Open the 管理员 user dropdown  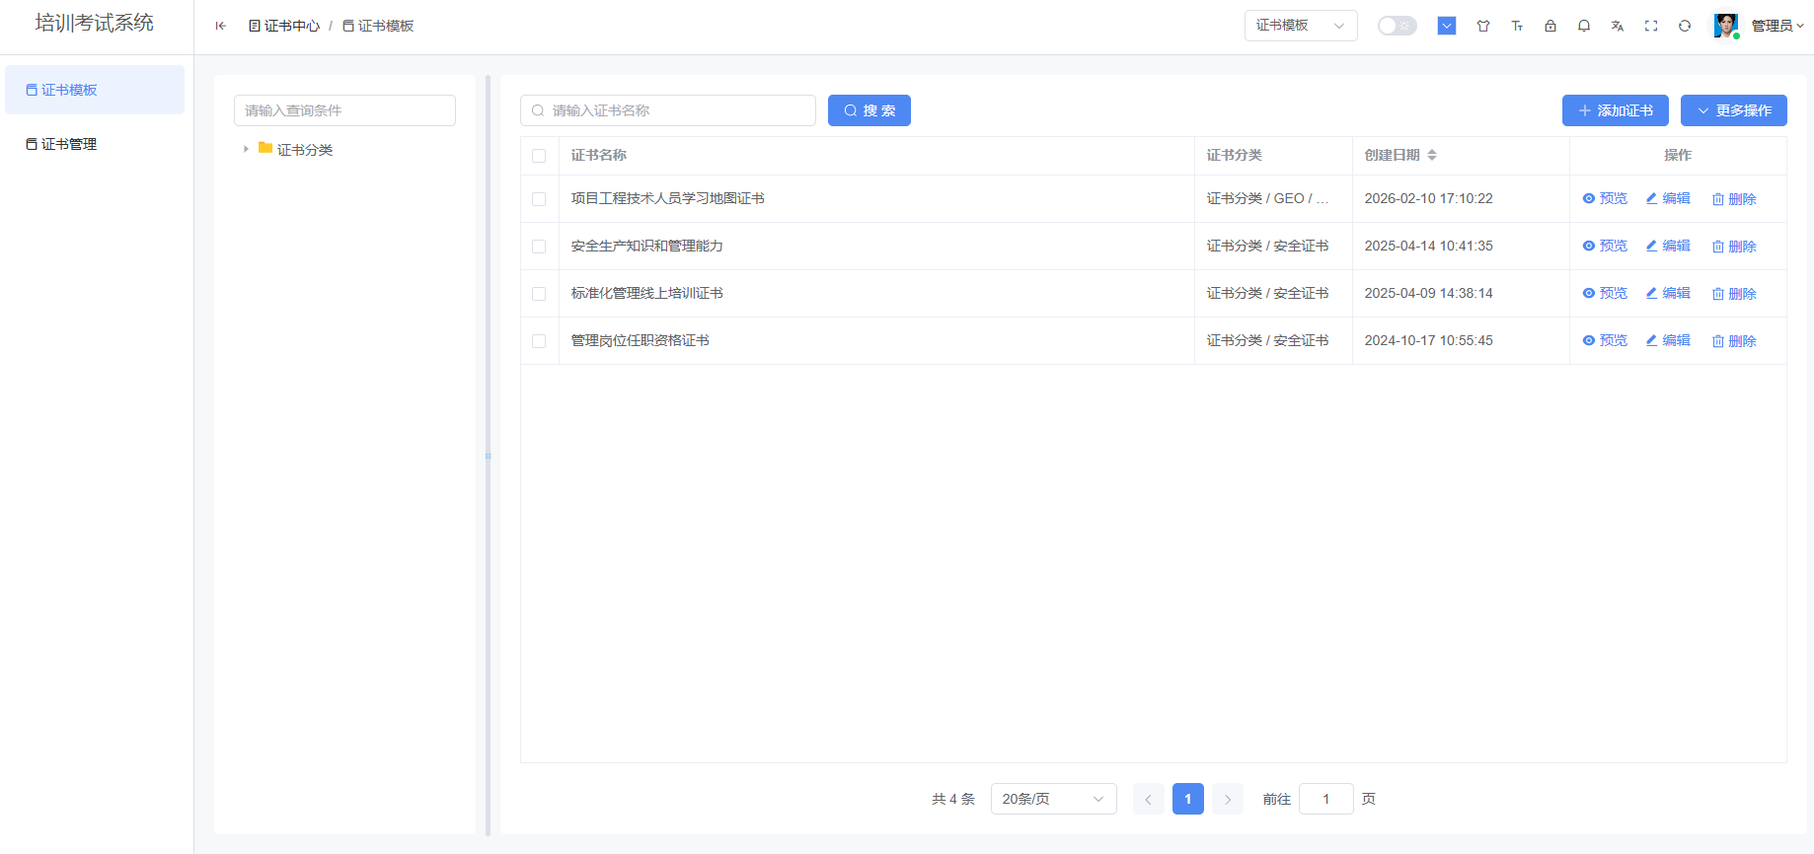click(1777, 26)
